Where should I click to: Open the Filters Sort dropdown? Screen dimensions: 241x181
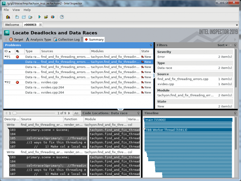tap(222, 45)
